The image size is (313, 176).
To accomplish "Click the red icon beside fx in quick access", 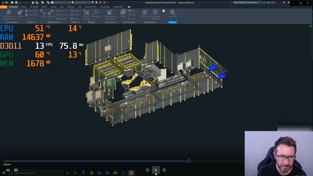I will (104, 2).
